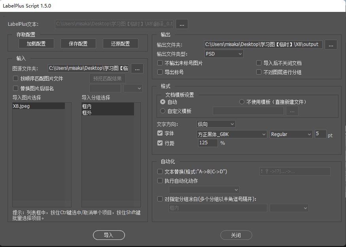
Task: Click the 图源文件夹 path field
Action: pyautogui.click(x=88, y=68)
